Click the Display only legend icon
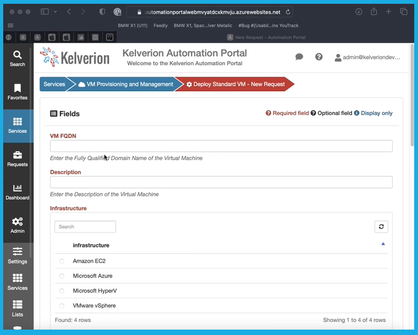 click(x=356, y=113)
